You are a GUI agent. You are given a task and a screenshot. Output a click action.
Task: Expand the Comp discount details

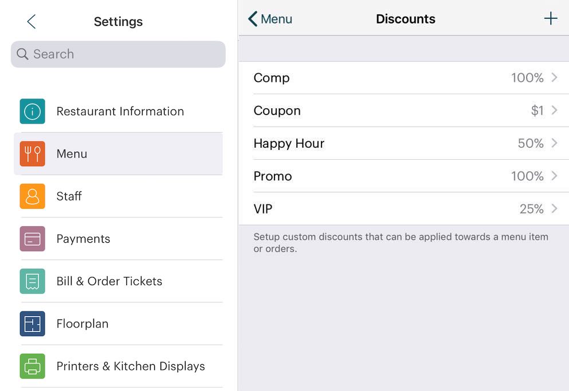pos(554,78)
